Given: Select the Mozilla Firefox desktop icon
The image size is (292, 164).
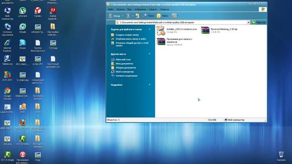Looking at the screenshot, I should pos(22,124).
